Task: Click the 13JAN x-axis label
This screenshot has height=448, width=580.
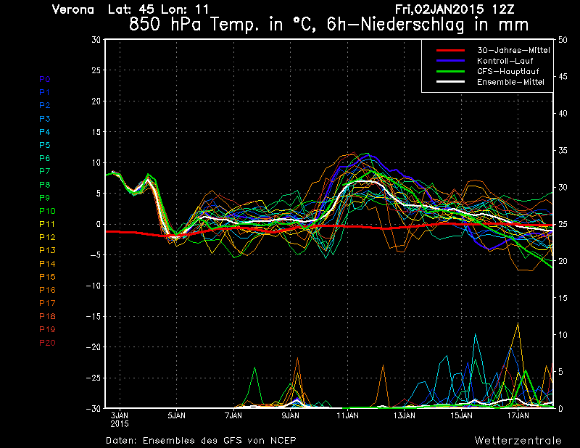Action: [405, 415]
